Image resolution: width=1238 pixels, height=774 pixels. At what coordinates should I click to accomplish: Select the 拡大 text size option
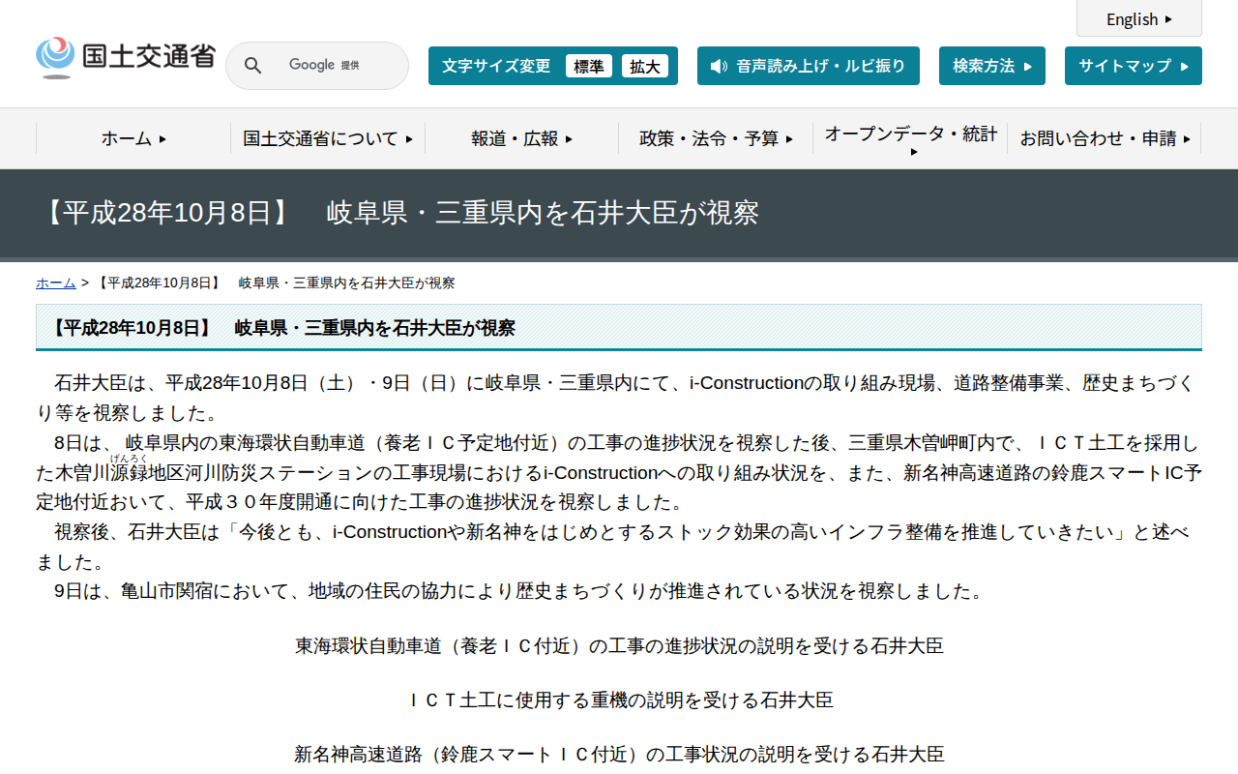pyautogui.click(x=645, y=66)
